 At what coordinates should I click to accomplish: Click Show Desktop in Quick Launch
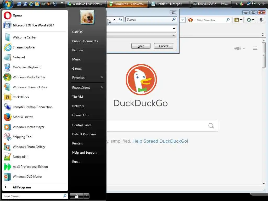(19, 4)
